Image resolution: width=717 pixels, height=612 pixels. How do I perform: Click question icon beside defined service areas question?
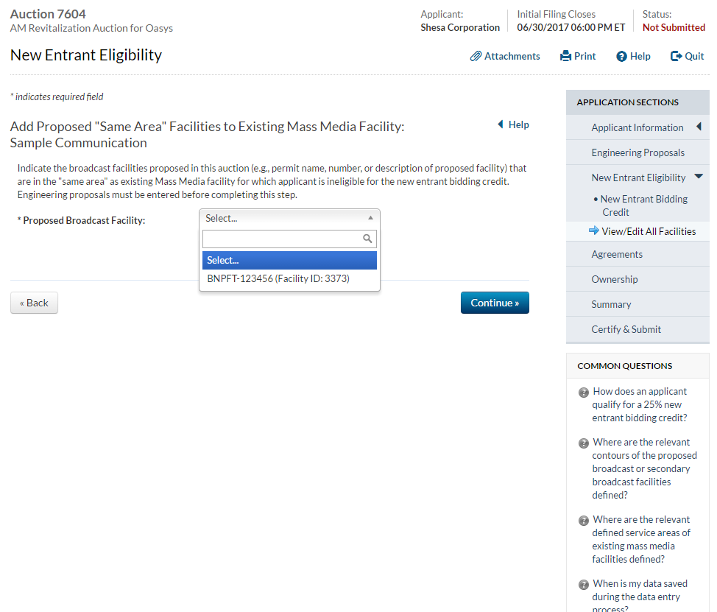pyautogui.click(x=584, y=521)
